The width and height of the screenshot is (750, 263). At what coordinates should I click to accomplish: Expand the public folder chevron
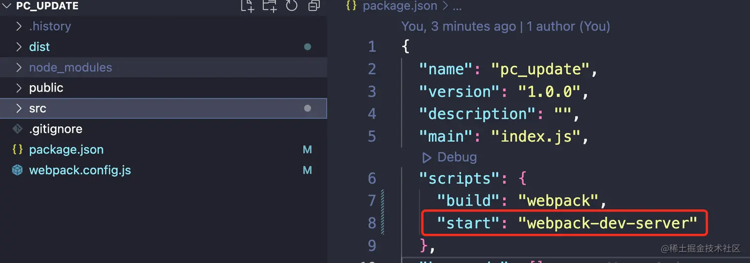tap(19, 88)
